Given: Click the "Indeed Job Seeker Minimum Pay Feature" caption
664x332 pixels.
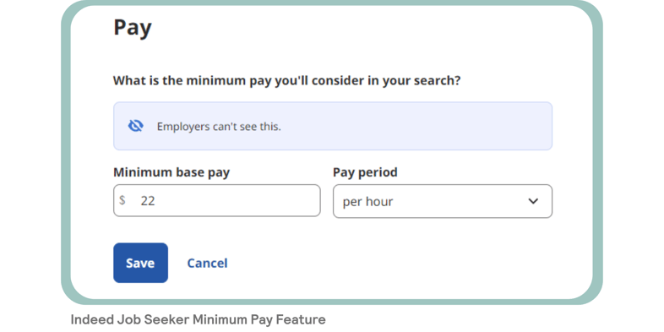Looking at the screenshot, I should coord(199,319).
